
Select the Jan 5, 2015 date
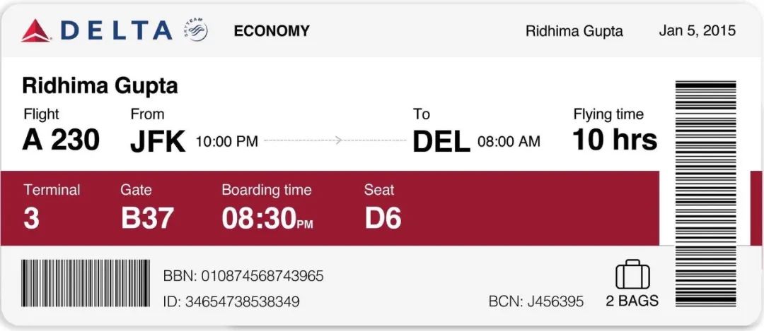[698, 30]
